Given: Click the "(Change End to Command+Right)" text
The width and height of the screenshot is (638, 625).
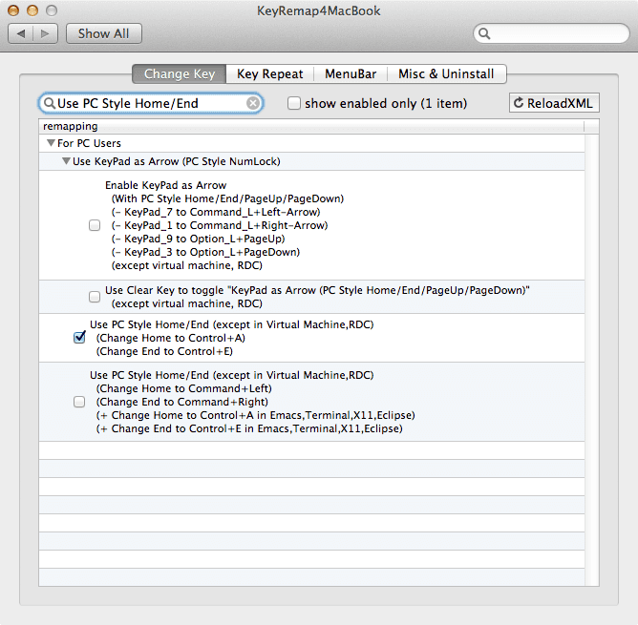Looking at the screenshot, I should (x=182, y=402).
